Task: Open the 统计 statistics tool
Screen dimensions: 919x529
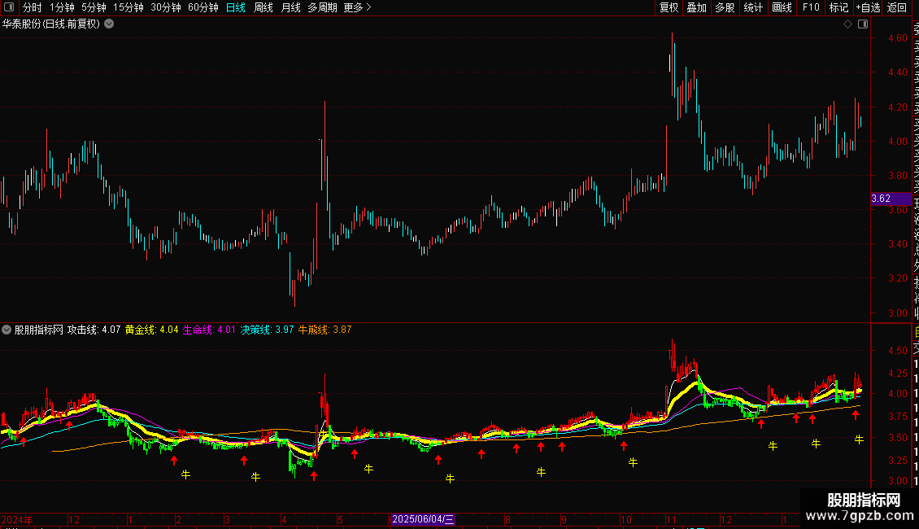Action: pos(753,7)
